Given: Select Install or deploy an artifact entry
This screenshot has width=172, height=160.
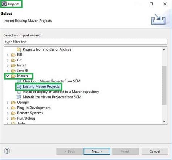Looking at the screenshot, I should click(61, 92).
